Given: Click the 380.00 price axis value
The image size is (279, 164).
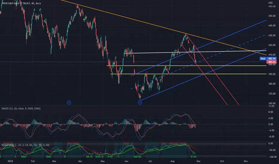Looking at the screenshot, I should click(272, 84).
